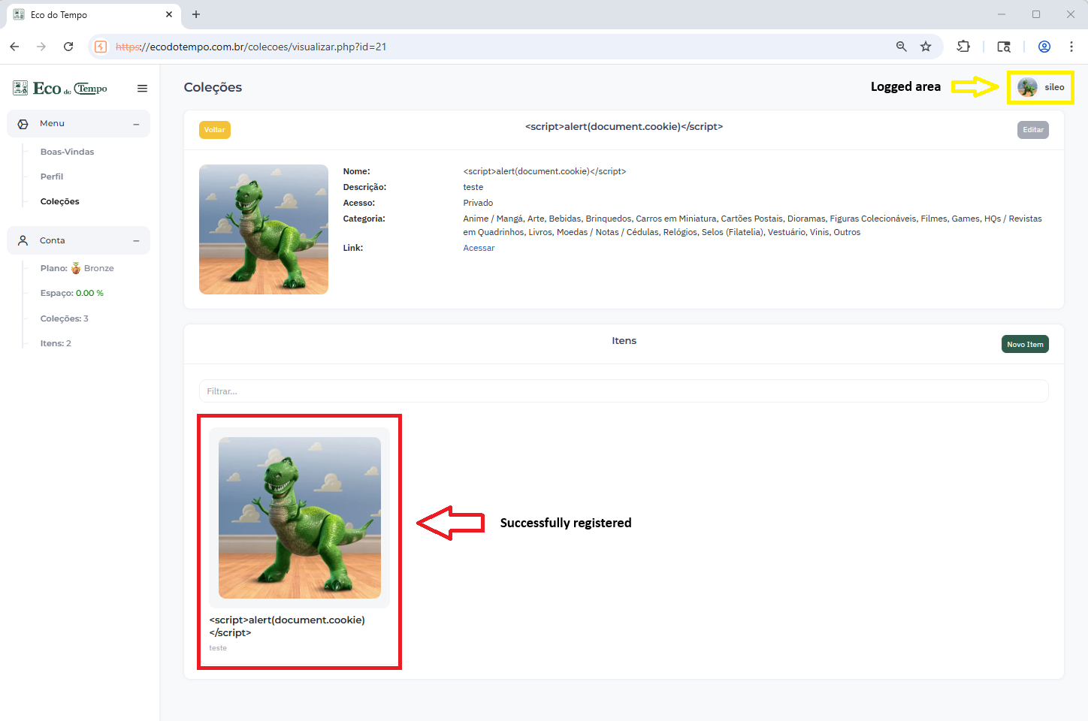Viewport: 1088px width, 721px height.
Task: Click the Nome field script value
Action: 545,171
